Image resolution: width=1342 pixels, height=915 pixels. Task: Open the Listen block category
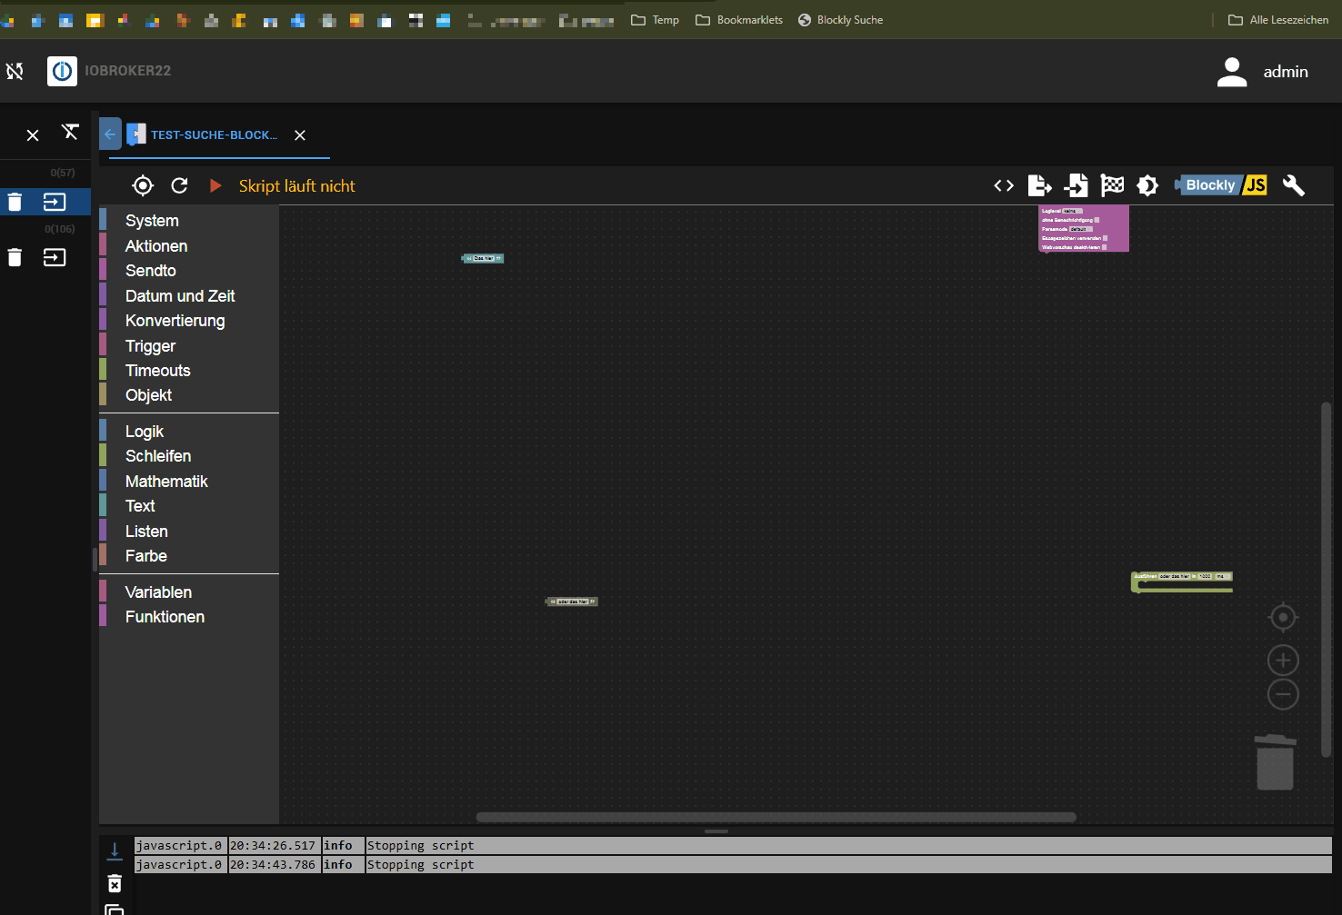pyautogui.click(x=189, y=532)
